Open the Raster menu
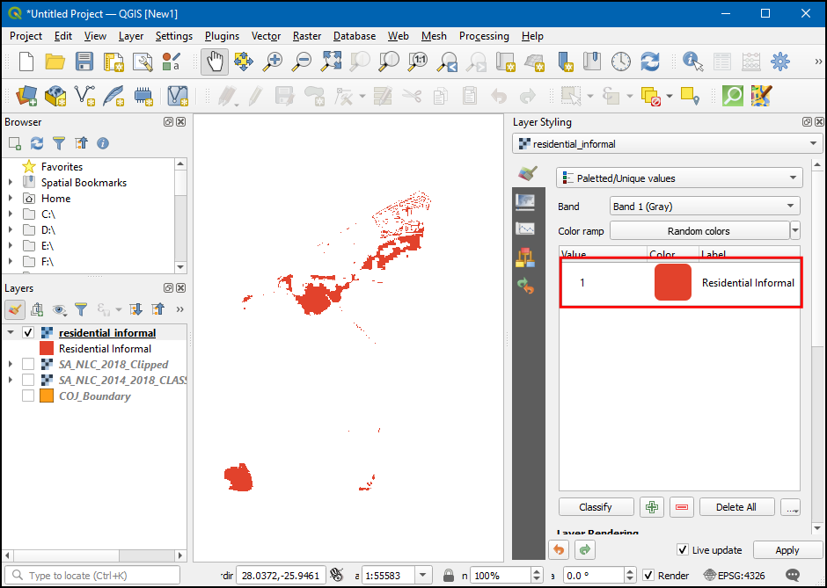The height and width of the screenshot is (588, 827). [x=307, y=36]
